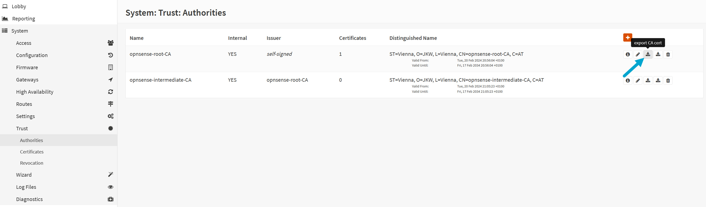This screenshot has width=706, height=207.
Task: Click root CA valid until date
Action: (x=480, y=66)
